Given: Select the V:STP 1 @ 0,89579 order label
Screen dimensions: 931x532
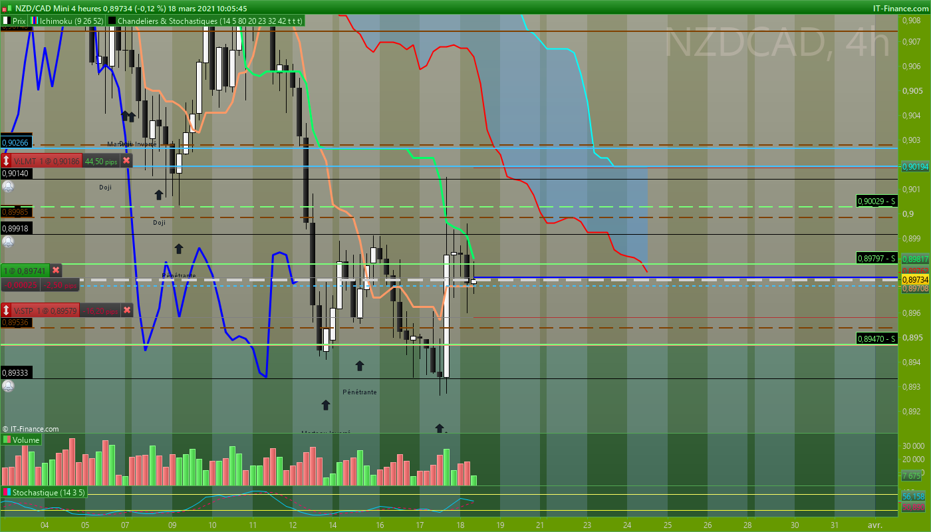Looking at the screenshot, I should click(46, 311).
